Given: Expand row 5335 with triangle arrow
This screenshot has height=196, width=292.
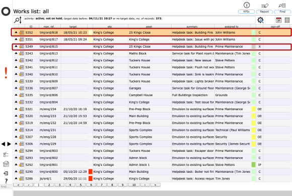Looking at the screenshot, I should click(x=16, y=95).
